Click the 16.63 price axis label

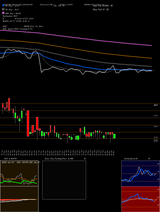[156, 126]
